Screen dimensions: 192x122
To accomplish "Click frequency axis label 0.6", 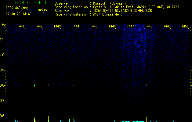I will (x=2, y=116).
